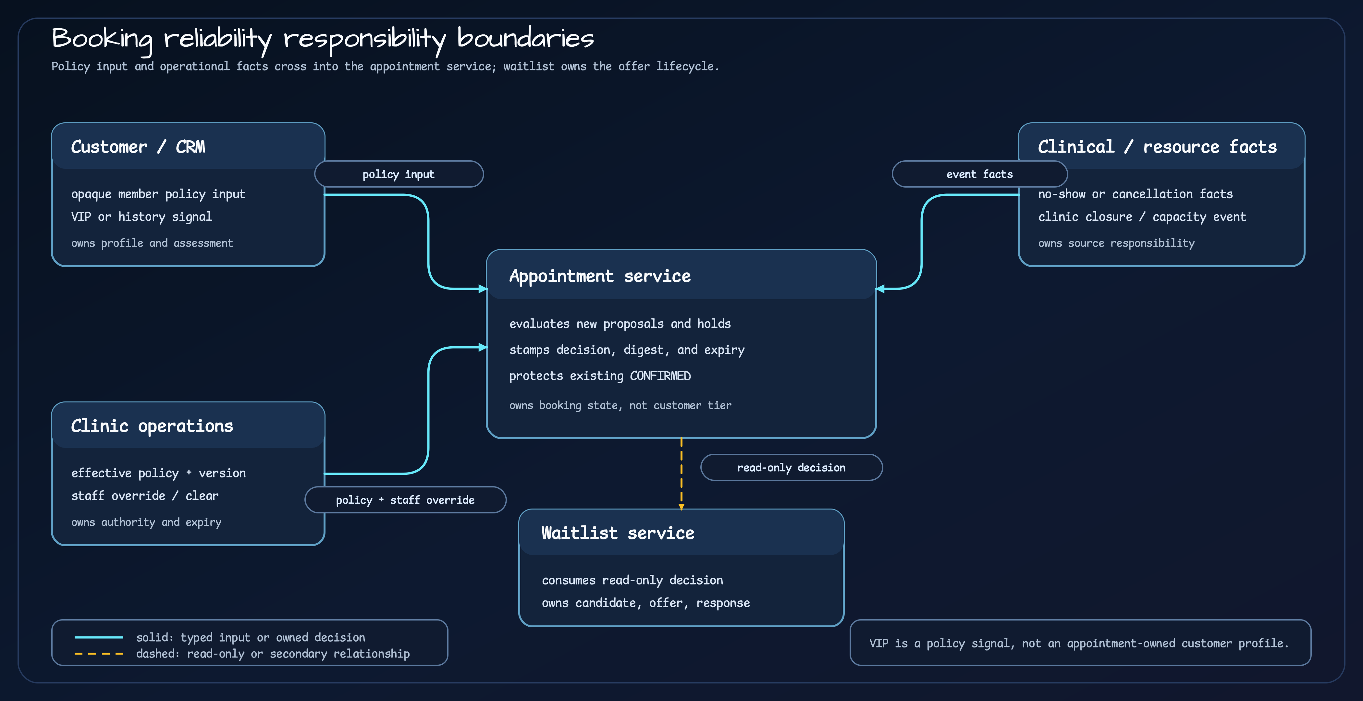
Task: Click the VIP policy signal footnote
Action: [1080, 643]
